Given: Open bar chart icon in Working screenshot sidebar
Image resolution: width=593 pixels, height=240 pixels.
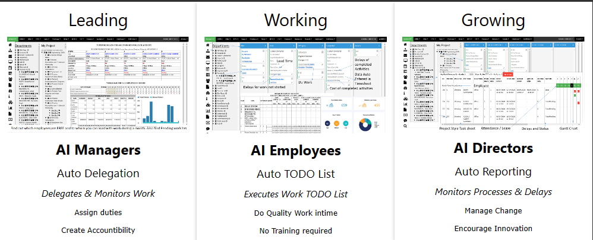Looking at the screenshot, I should (x=207, y=111).
